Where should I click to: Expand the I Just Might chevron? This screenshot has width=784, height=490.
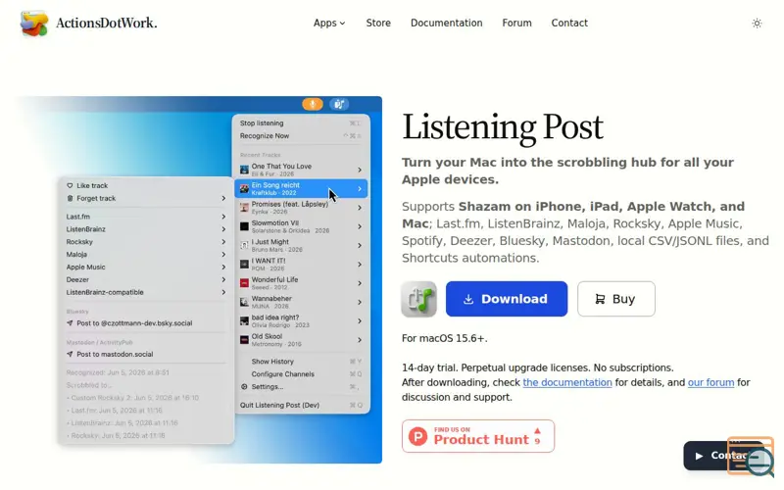coord(360,246)
